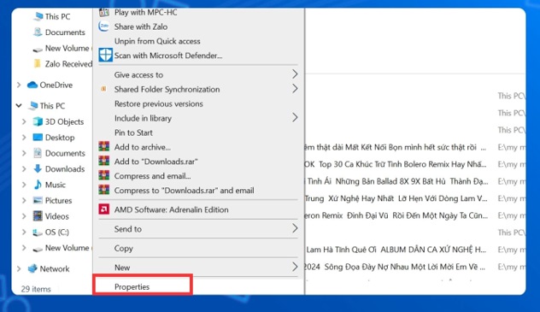Click the Zalo logo icon
The width and height of the screenshot is (540, 312).
point(103,26)
